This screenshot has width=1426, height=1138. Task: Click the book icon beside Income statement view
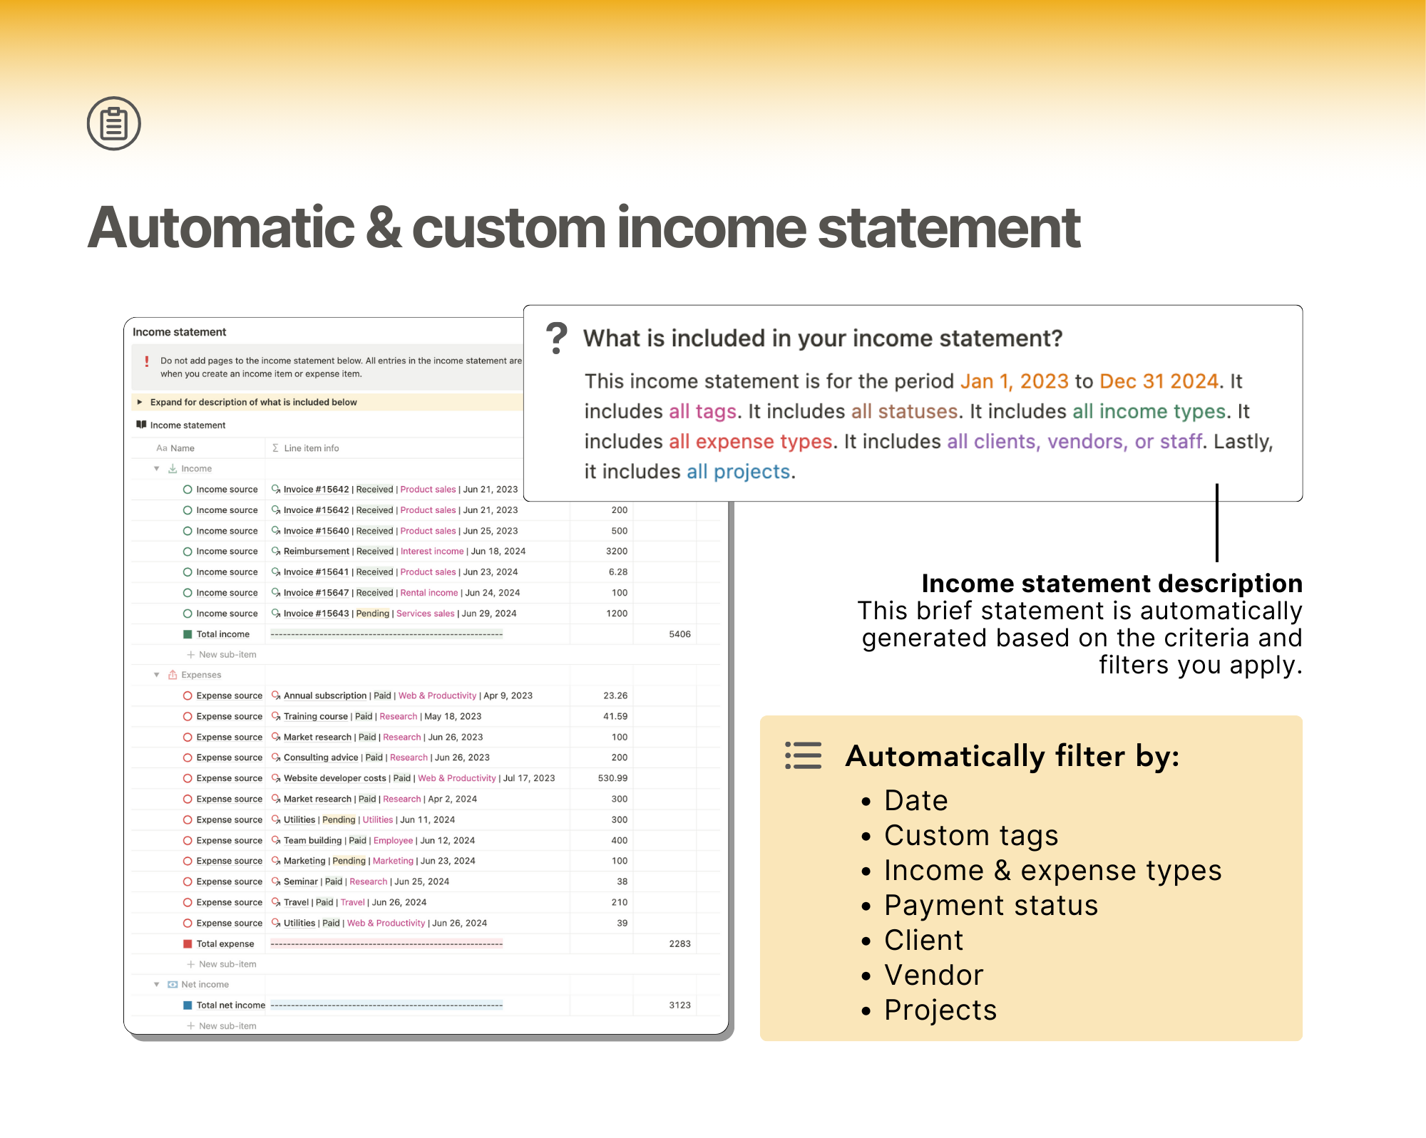click(141, 425)
